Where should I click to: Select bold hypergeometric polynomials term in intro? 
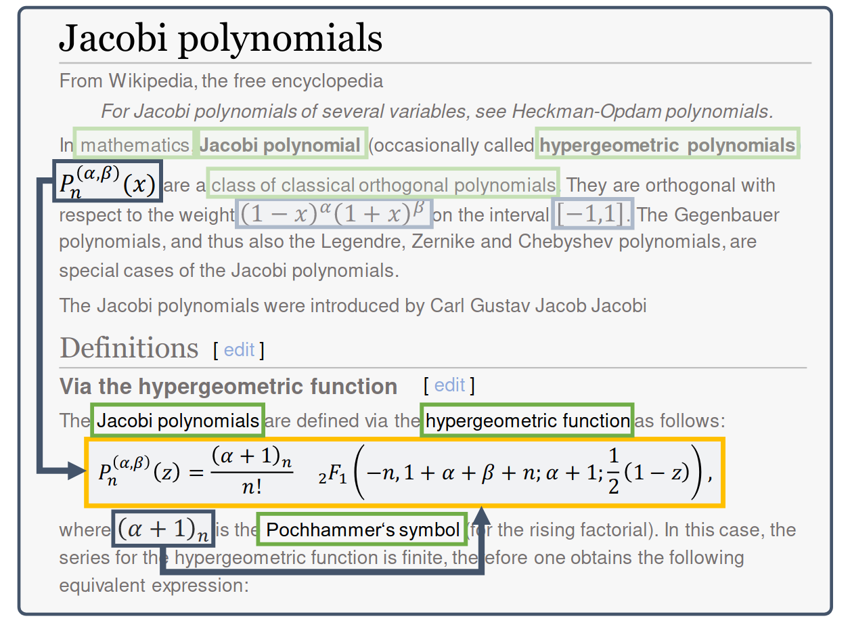point(667,145)
